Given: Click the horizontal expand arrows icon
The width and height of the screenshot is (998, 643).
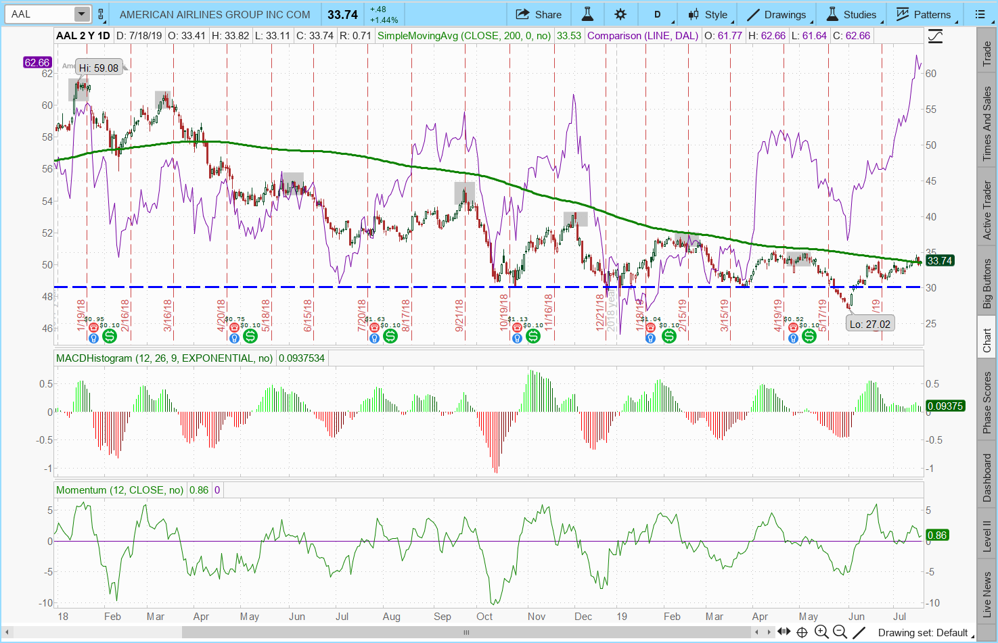Looking at the screenshot, I should click(784, 632).
